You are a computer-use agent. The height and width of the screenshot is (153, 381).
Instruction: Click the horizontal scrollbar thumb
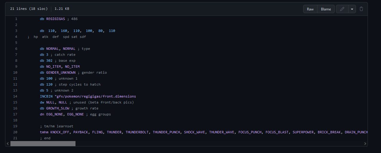pos(43,144)
